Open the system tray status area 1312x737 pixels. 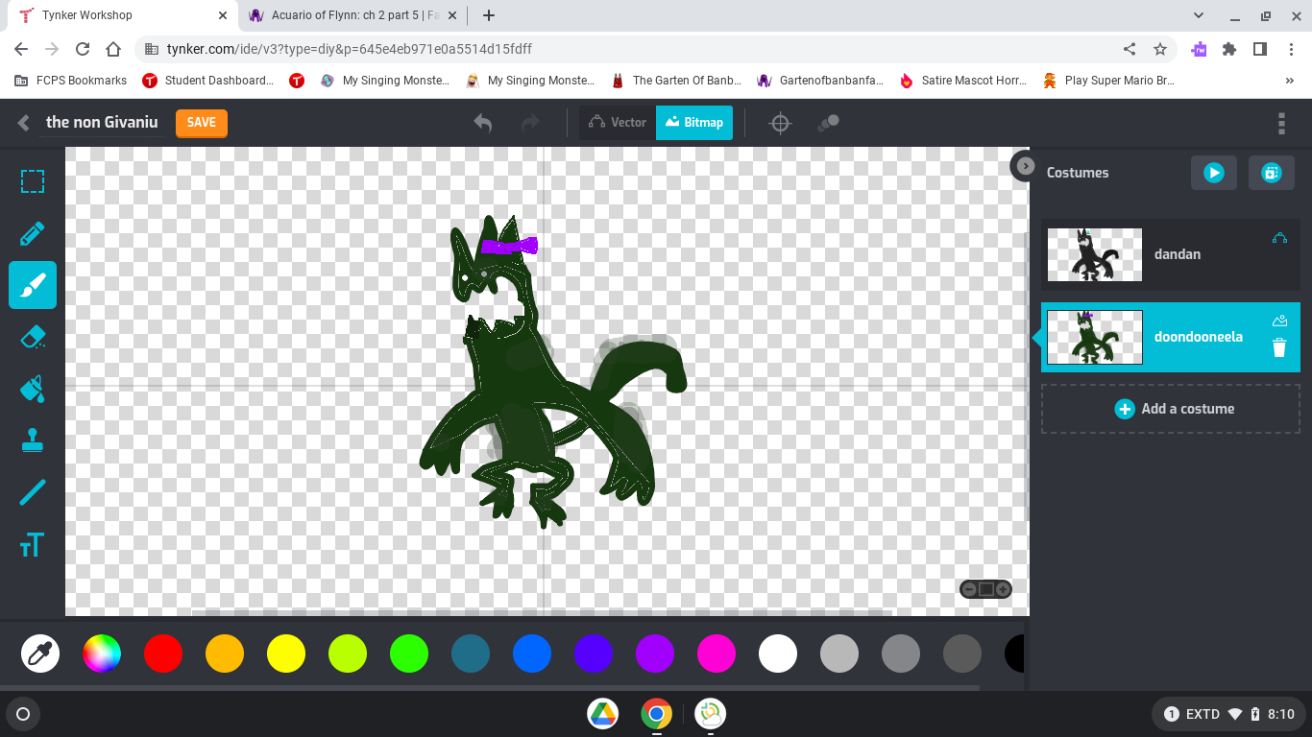(x=1228, y=714)
